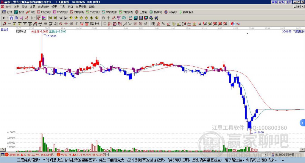The width and height of the screenshot is (305, 163).
Task: Open the T数字表 tool
Action: tap(126, 12)
